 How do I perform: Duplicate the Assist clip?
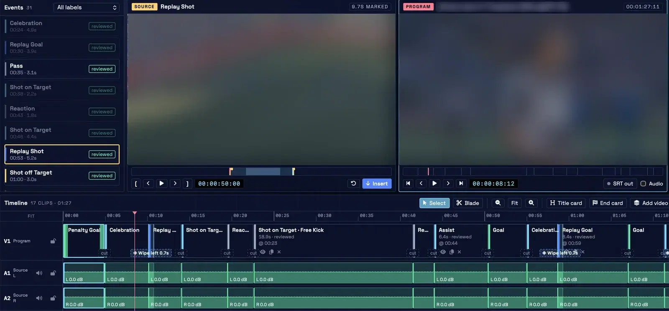pyautogui.click(x=451, y=252)
